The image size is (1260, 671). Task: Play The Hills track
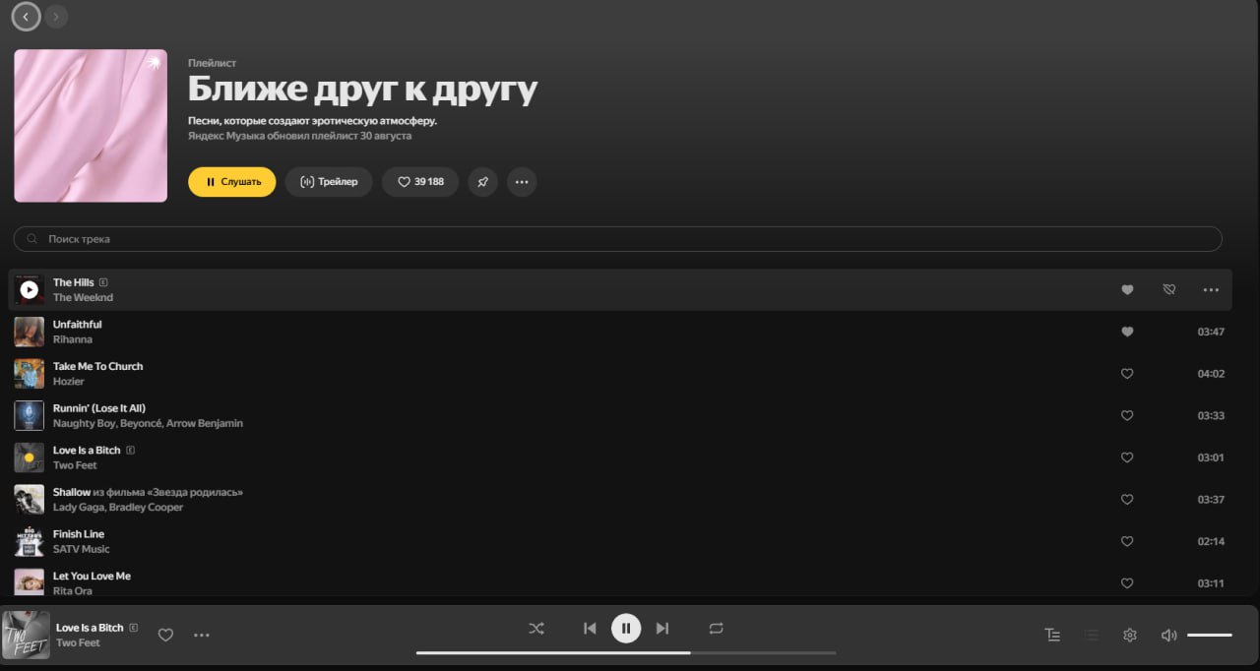(x=29, y=290)
